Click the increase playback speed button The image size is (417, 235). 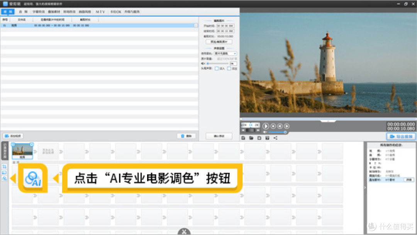coord(258,130)
